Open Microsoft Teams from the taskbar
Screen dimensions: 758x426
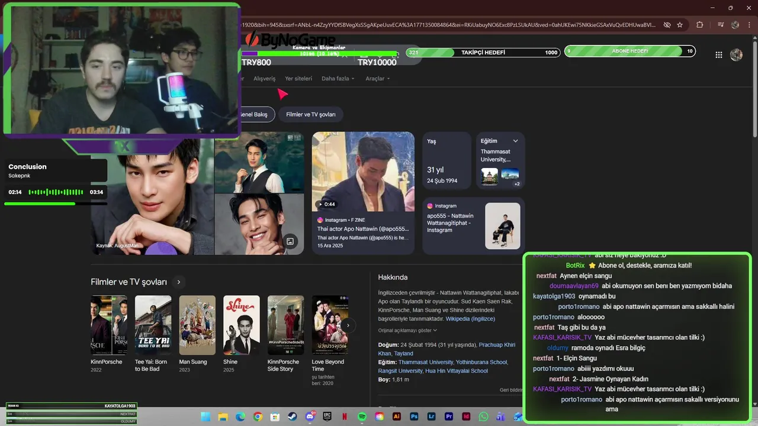(501, 417)
